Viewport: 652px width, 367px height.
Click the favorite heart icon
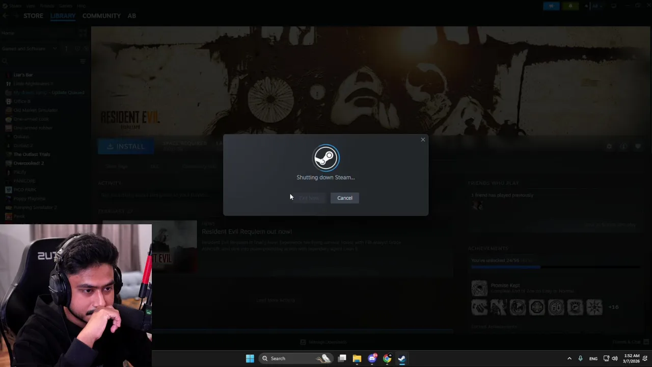(638, 146)
